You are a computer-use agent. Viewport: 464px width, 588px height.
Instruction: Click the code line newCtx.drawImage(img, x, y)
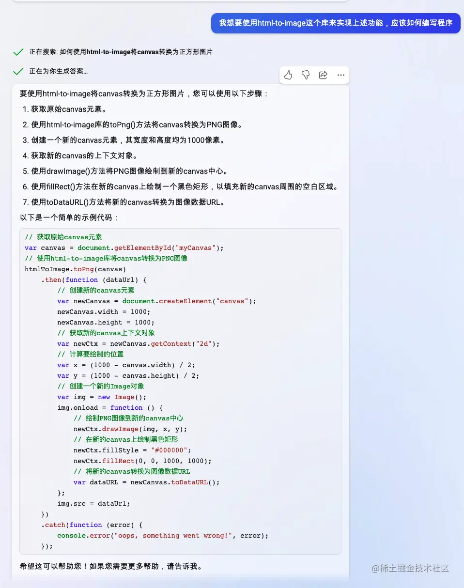130,429
